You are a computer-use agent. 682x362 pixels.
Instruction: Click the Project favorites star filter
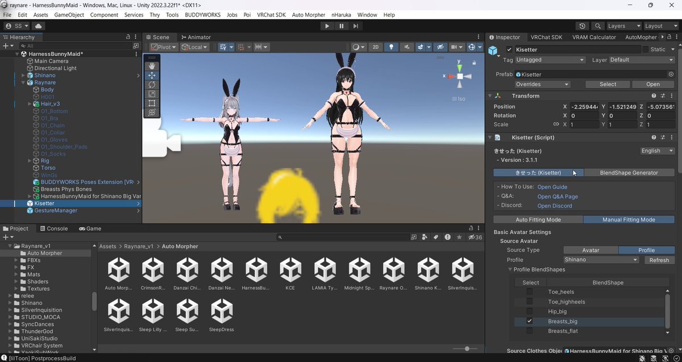(459, 237)
